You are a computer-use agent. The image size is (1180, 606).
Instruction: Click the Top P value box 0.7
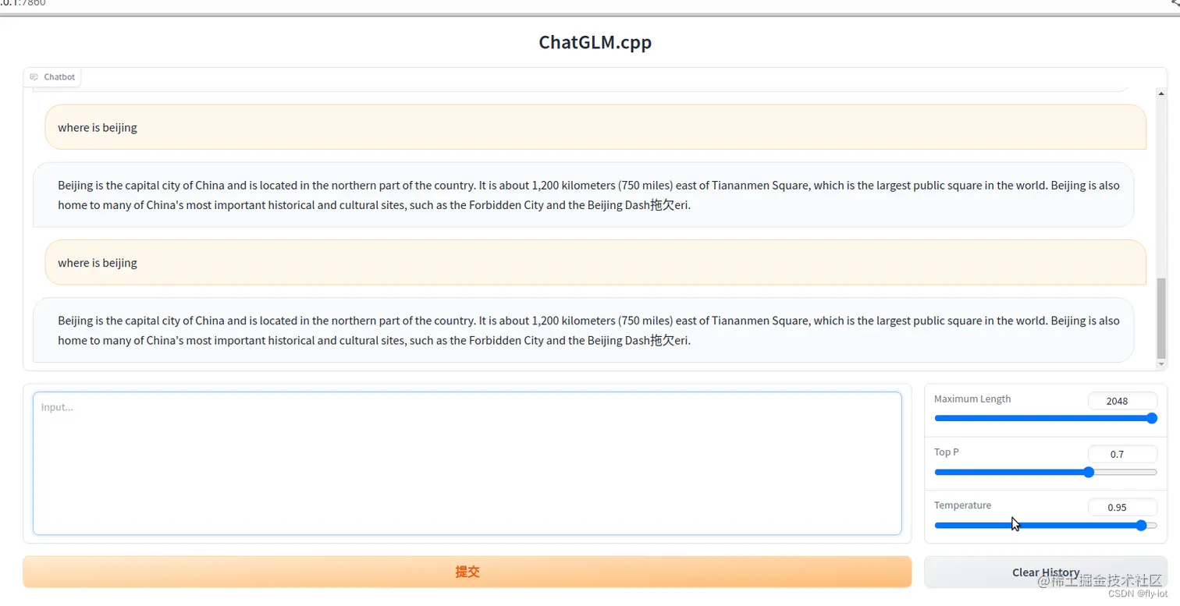pos(1122,454)
